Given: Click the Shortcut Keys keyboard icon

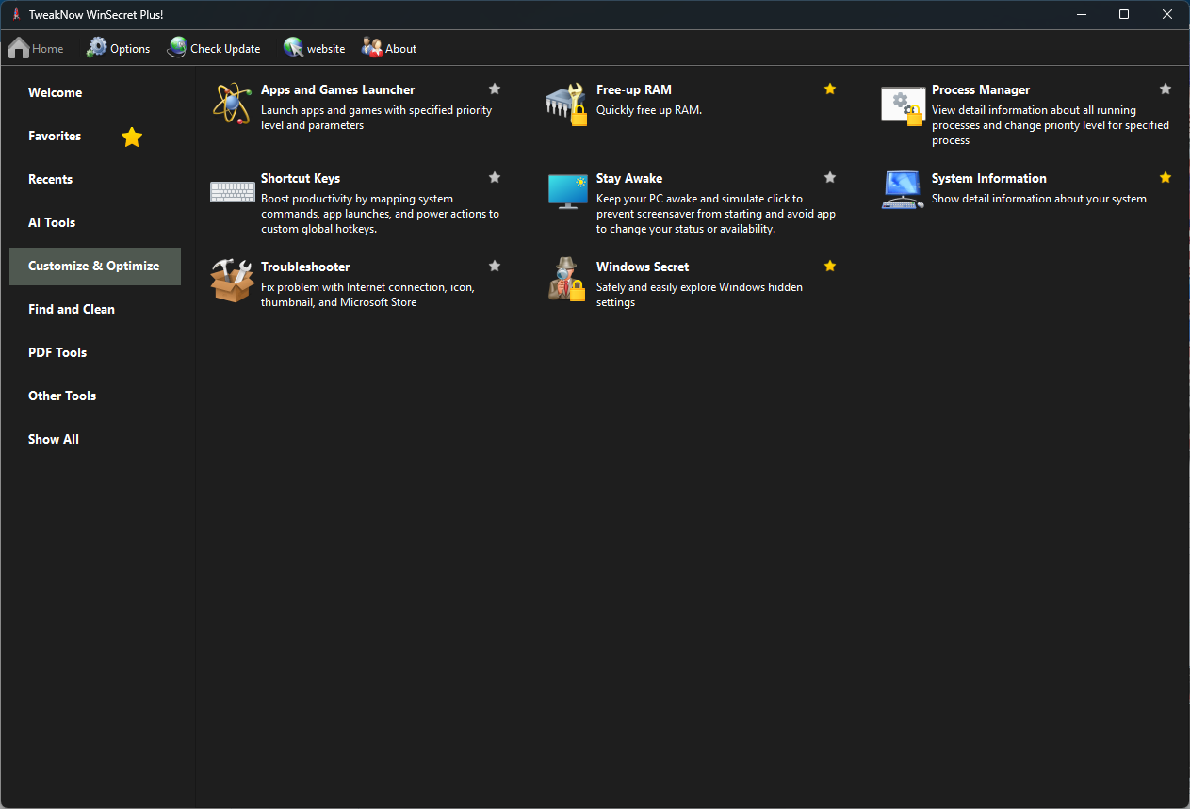Looking at the screenshot, I should (x=232, y=191).
